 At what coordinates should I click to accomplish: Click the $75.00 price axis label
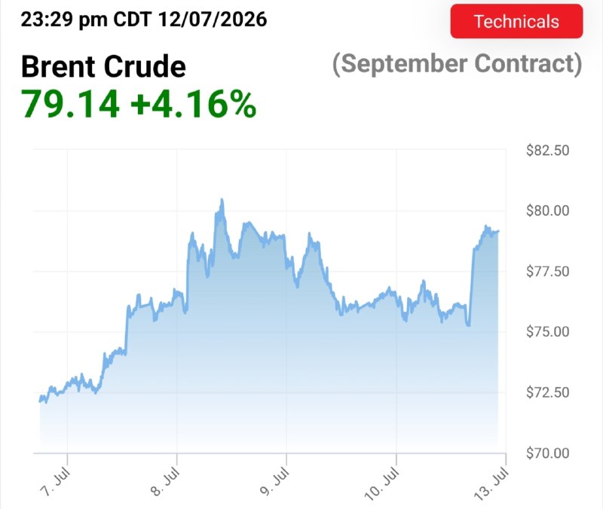point(548,331)
